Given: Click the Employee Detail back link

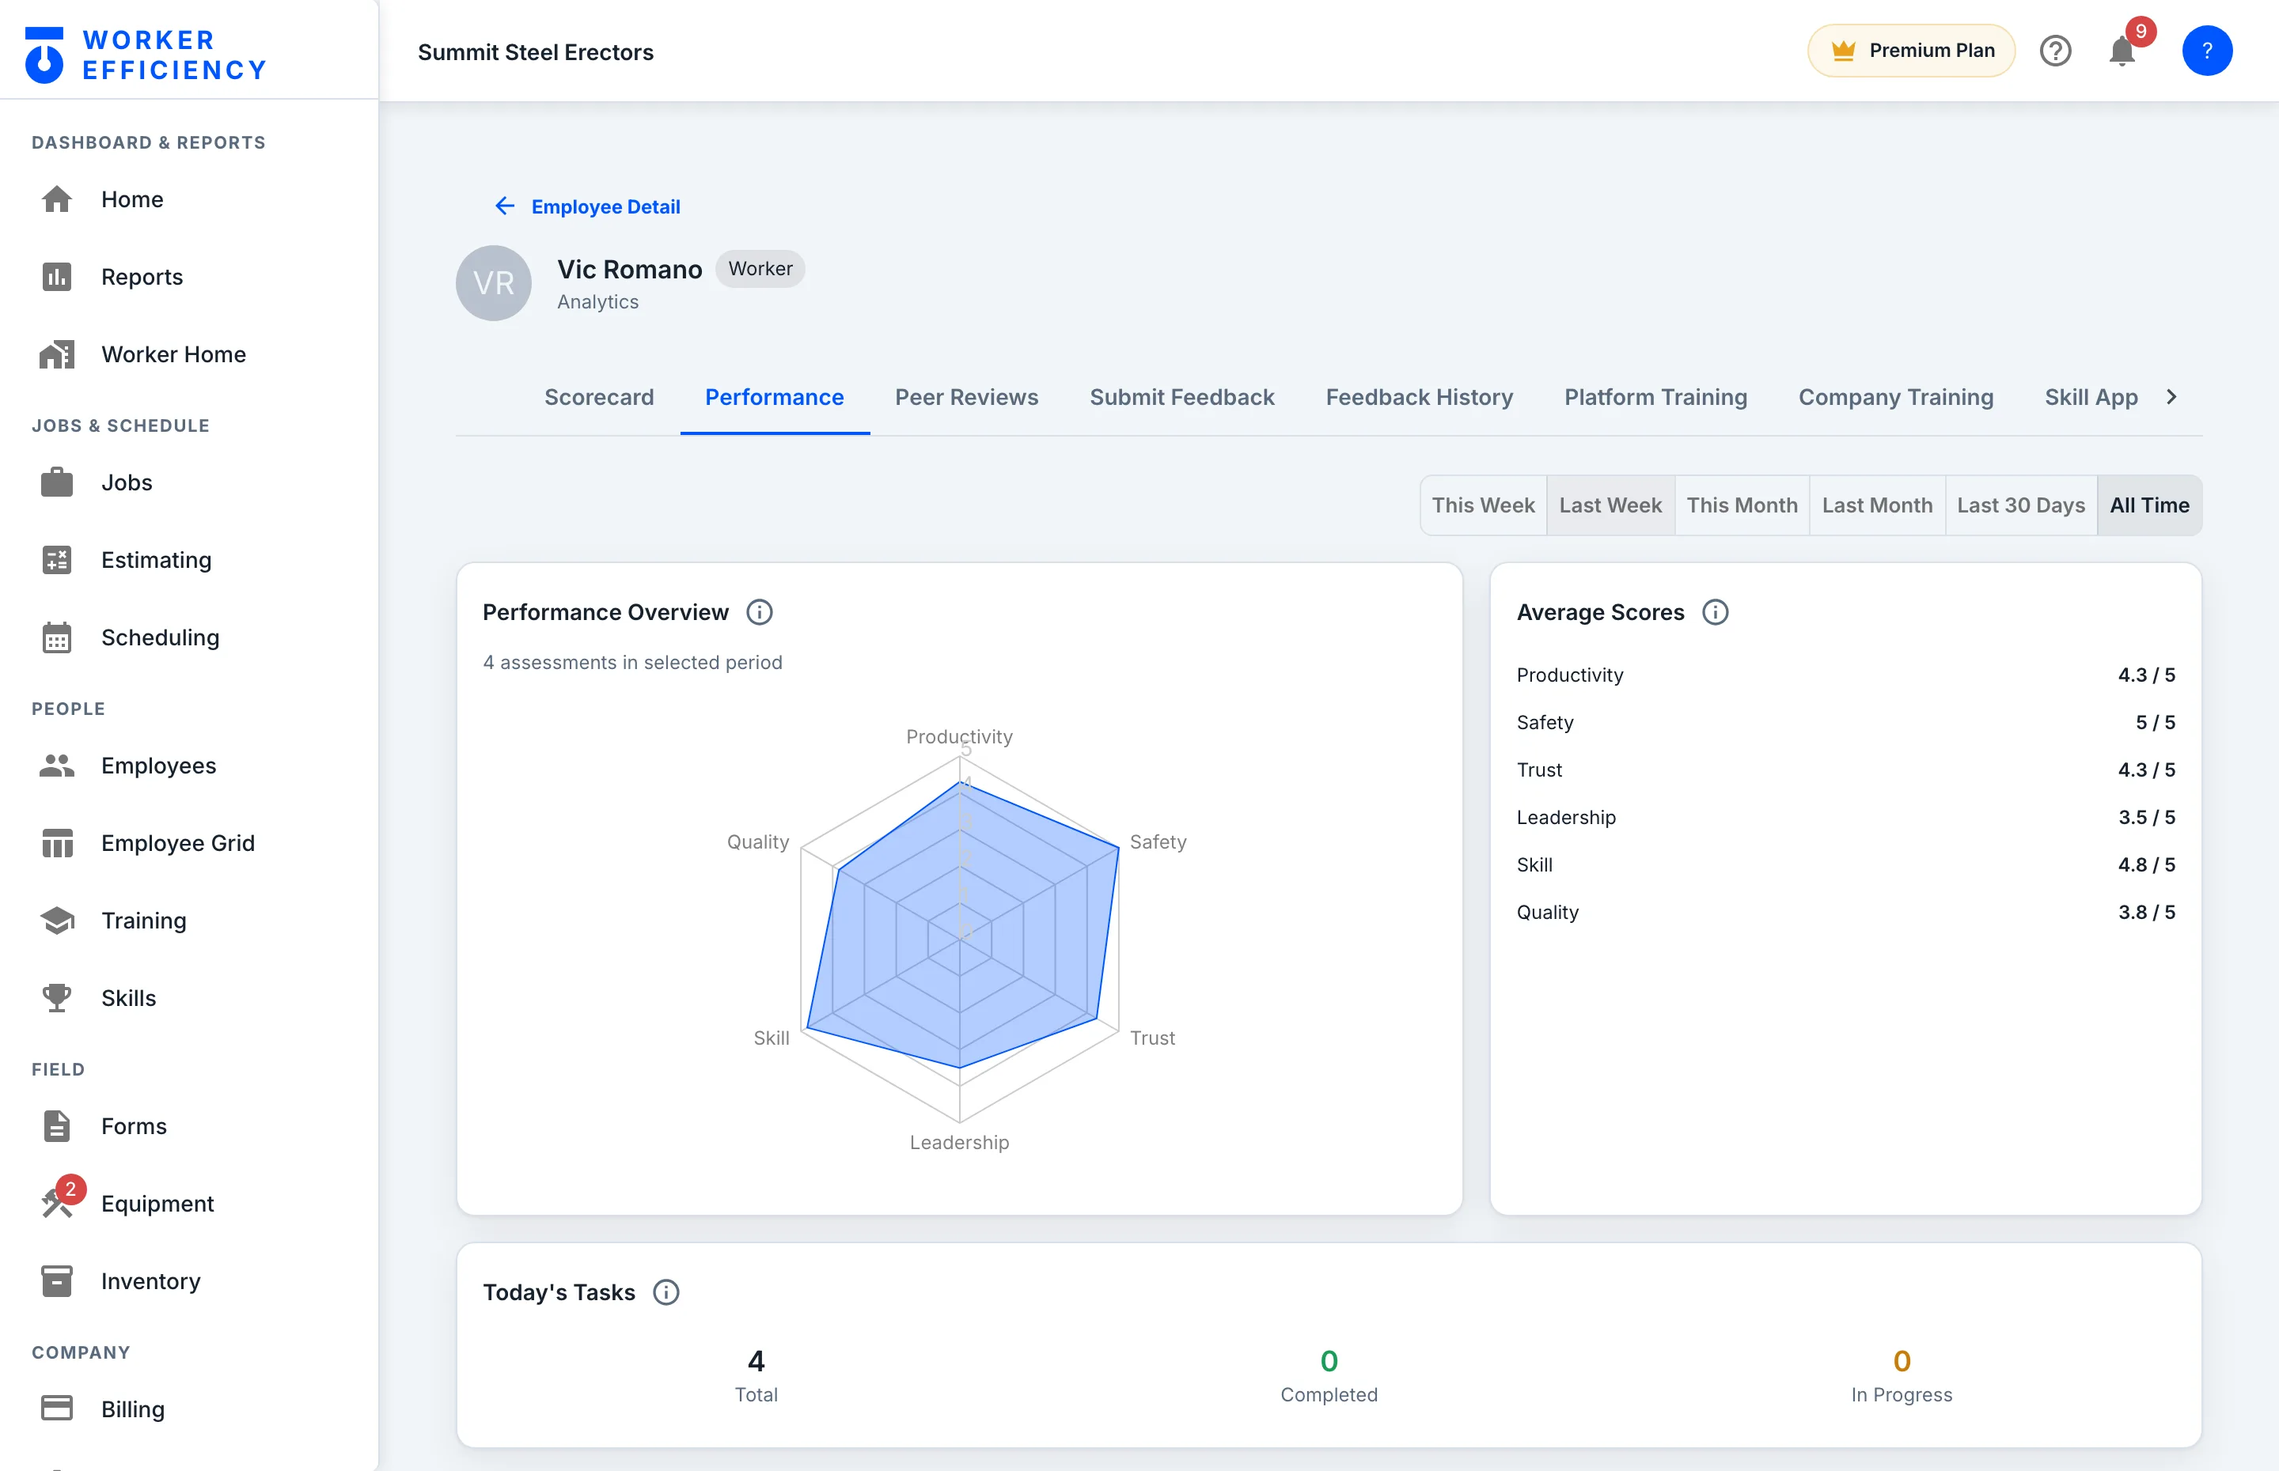Looking at the screenshot, I should pyautogui.click(x=605, y=206).
